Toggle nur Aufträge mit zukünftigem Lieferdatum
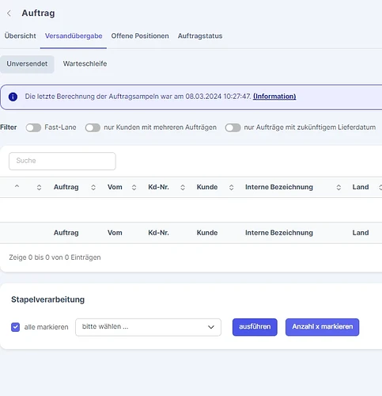382x396 pixels. 233,128
